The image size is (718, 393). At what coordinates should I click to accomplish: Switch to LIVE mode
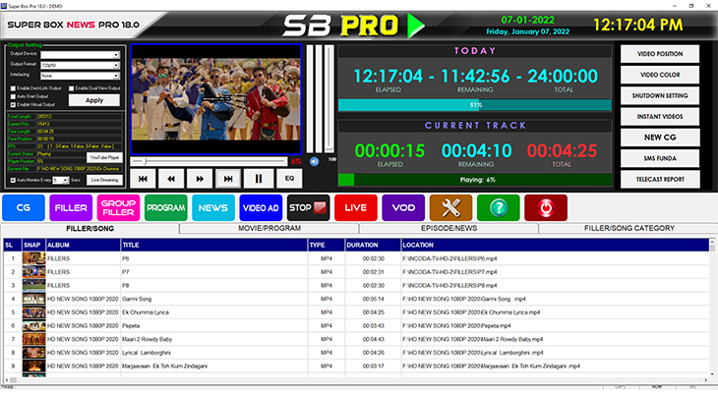pyautogui.click(x=356, y=207)
